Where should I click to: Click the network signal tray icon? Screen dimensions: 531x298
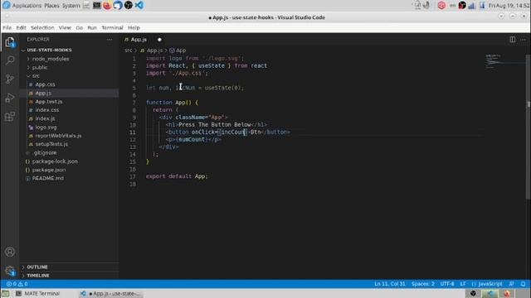tap(471, 6)
